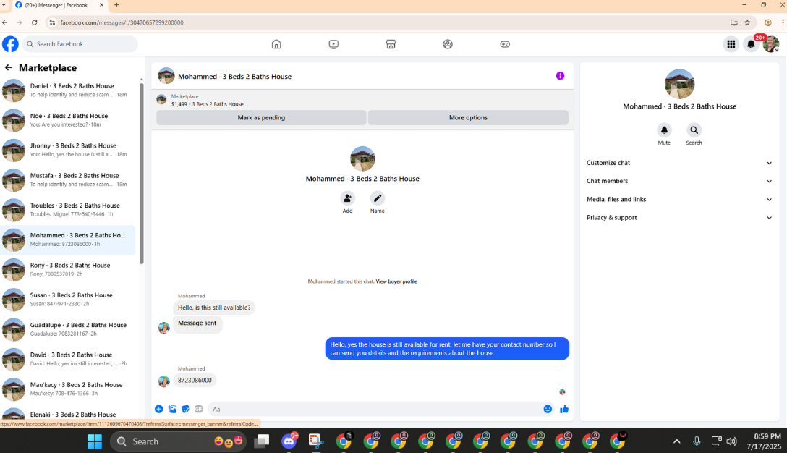Viewport: 787px width, 453px height.
Task: Attach a file with the photo icon
Action: 172,409
